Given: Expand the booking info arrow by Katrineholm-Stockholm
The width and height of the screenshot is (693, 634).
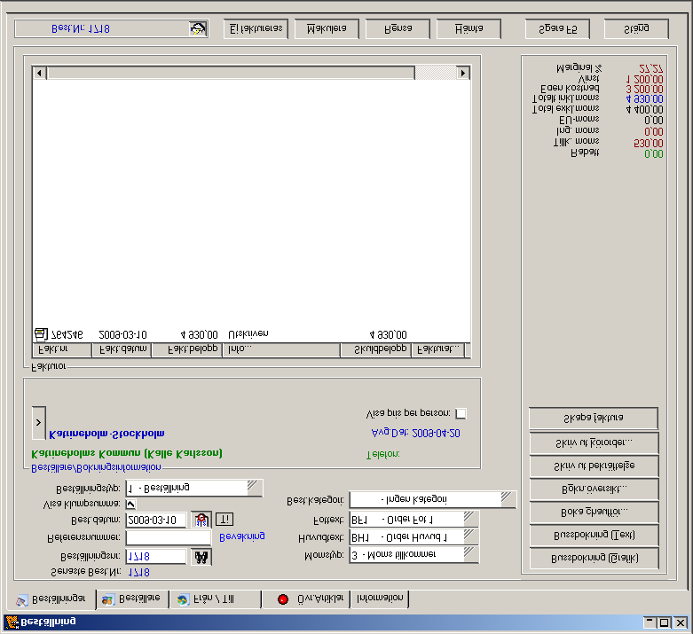Looking at the screenshot, I should 38,423.
